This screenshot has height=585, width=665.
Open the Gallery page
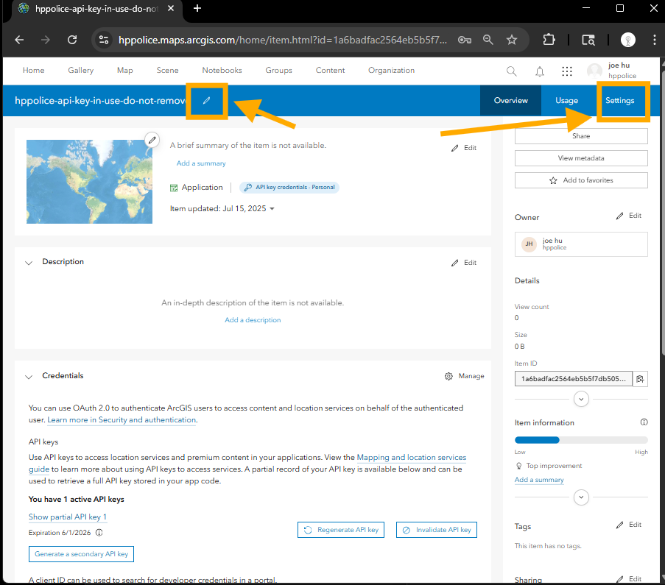click(80, 71)
